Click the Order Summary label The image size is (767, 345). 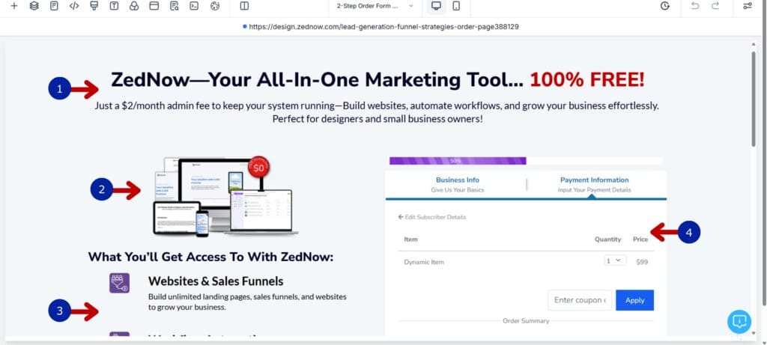click(x=526, y=321)
